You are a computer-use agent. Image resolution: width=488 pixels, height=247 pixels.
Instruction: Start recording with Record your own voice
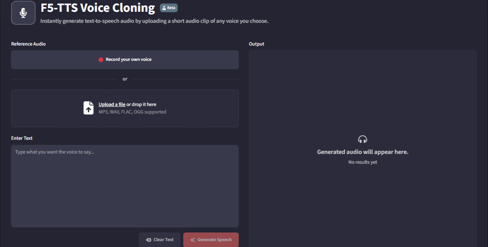[125, 60]
